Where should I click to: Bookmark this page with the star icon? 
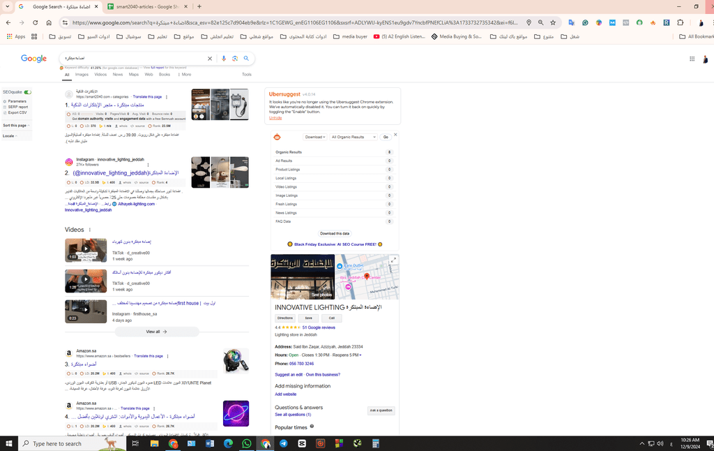(553, 22)
